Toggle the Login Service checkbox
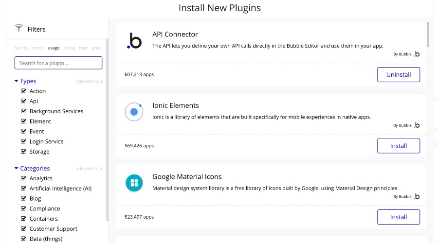438x243 pixels. click(x=23, y=141)
